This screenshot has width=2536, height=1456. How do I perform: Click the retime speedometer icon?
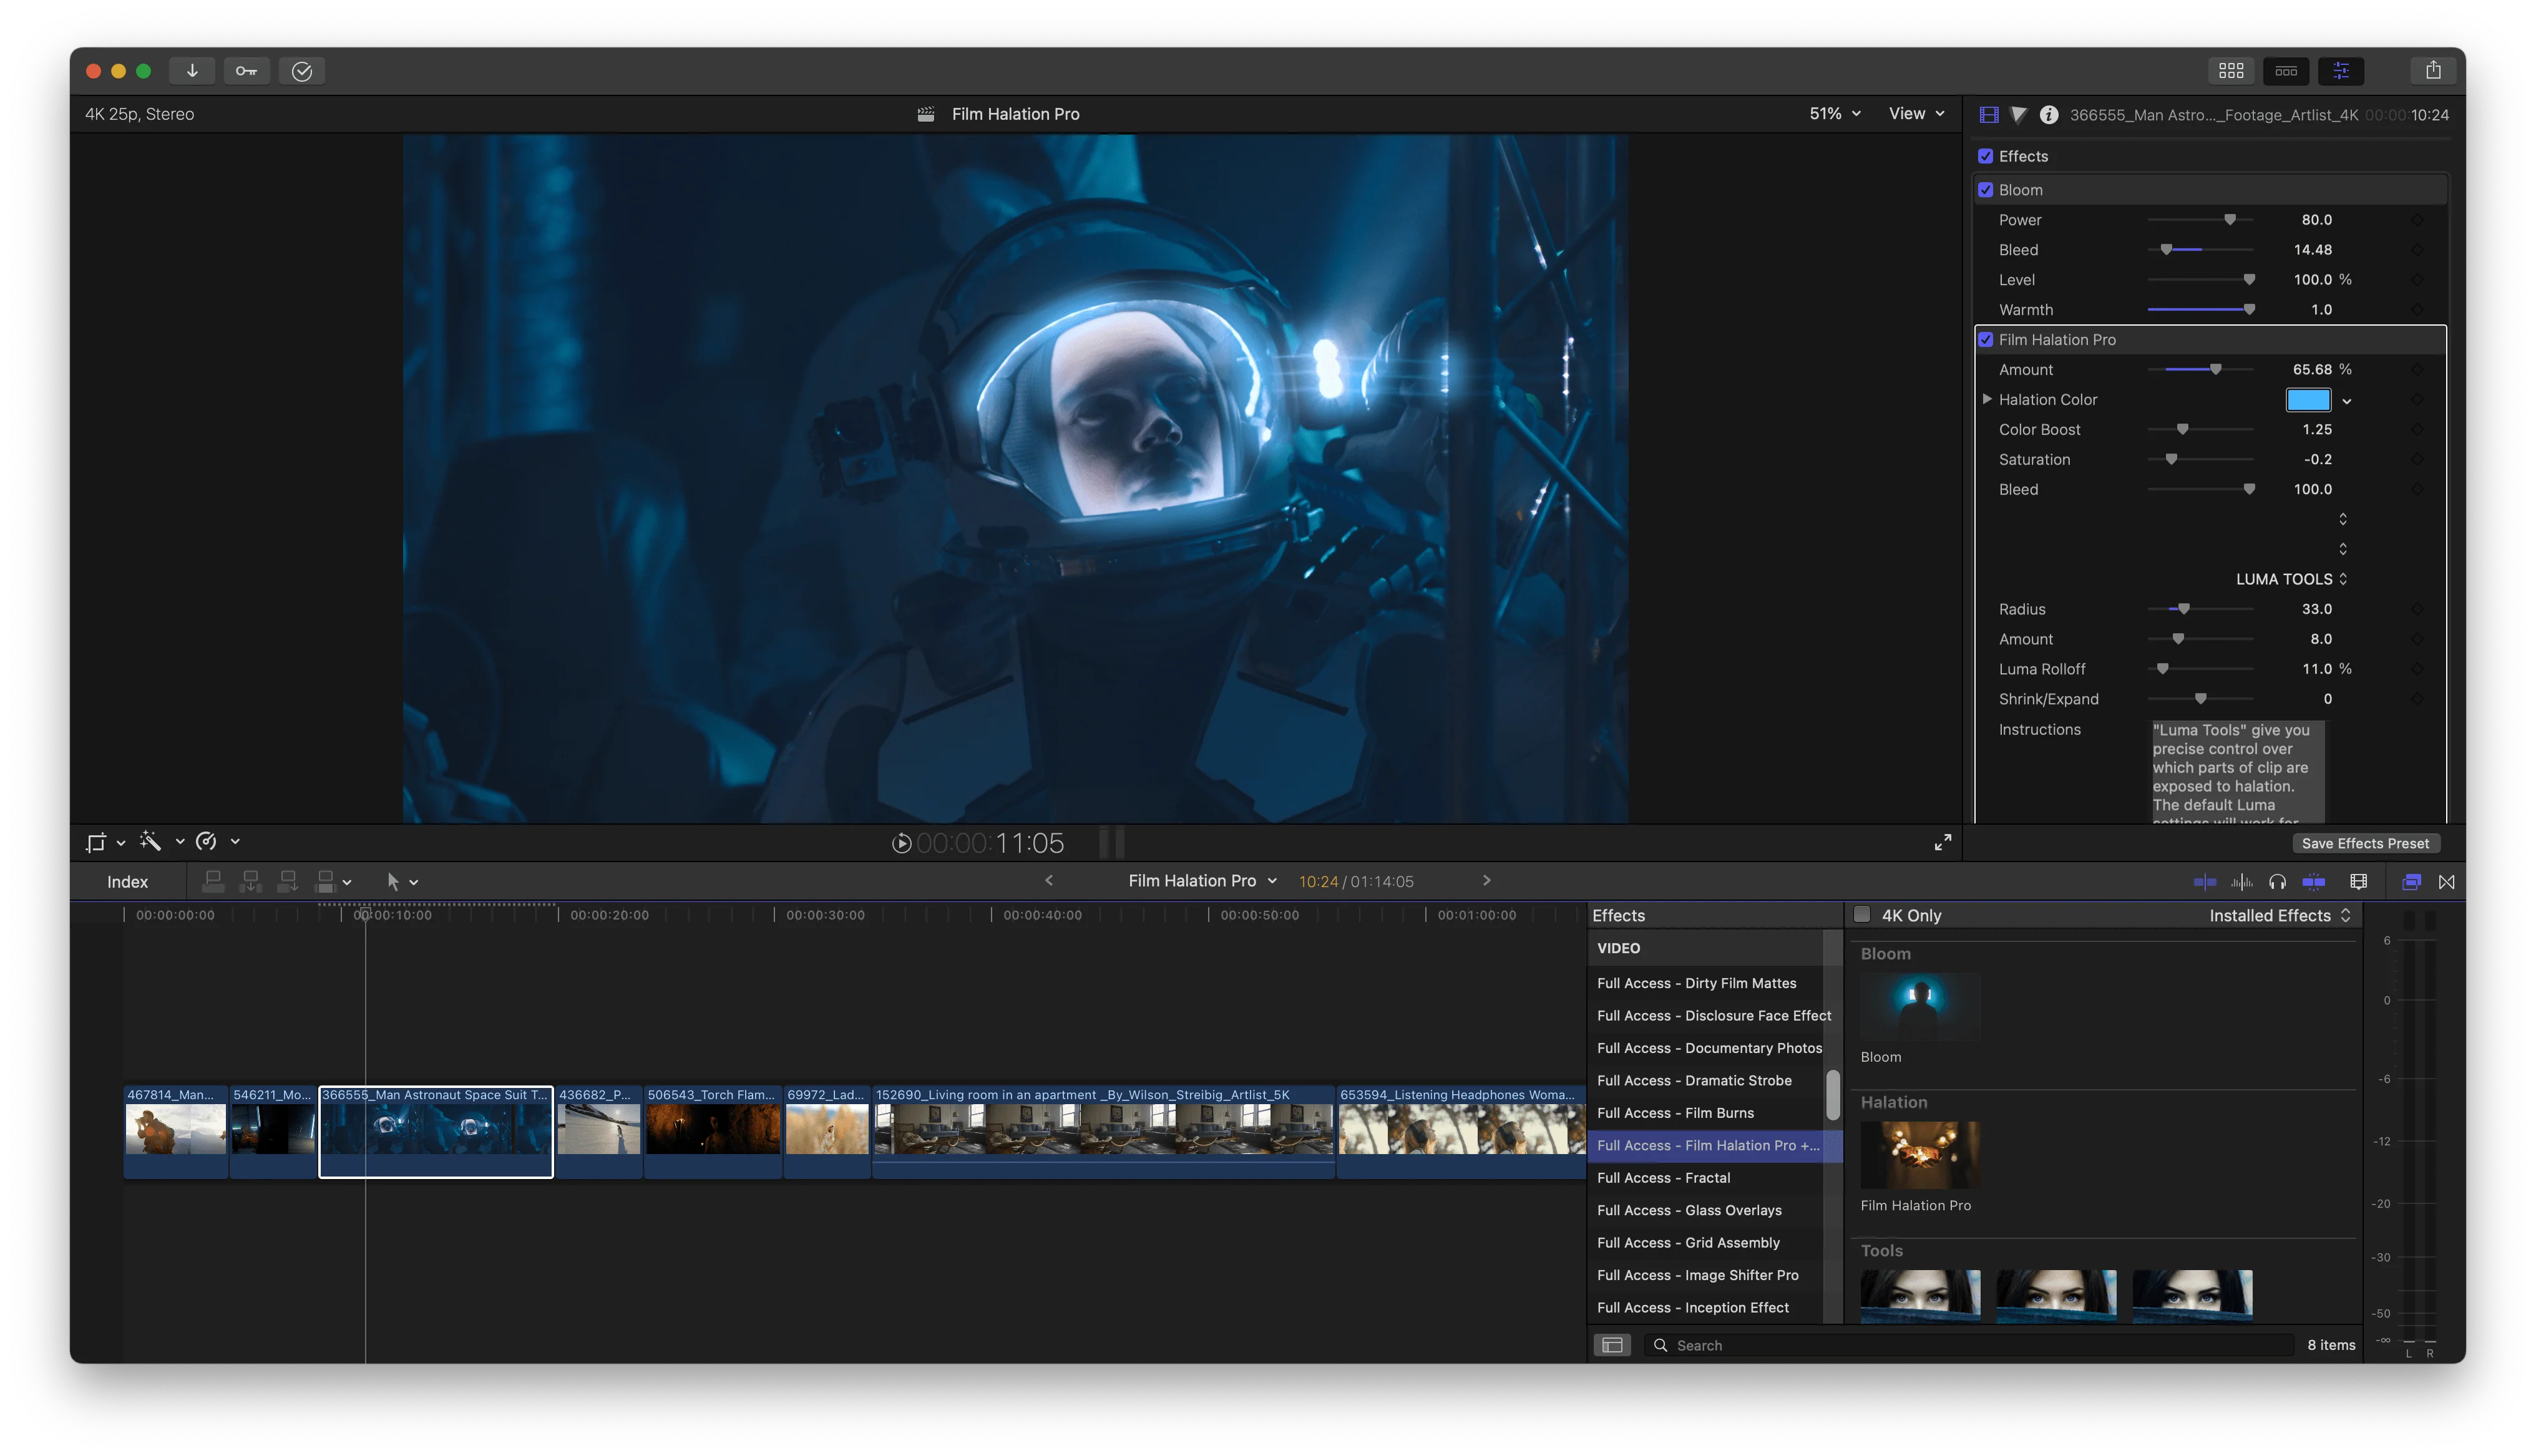click(x=207, y=841)
